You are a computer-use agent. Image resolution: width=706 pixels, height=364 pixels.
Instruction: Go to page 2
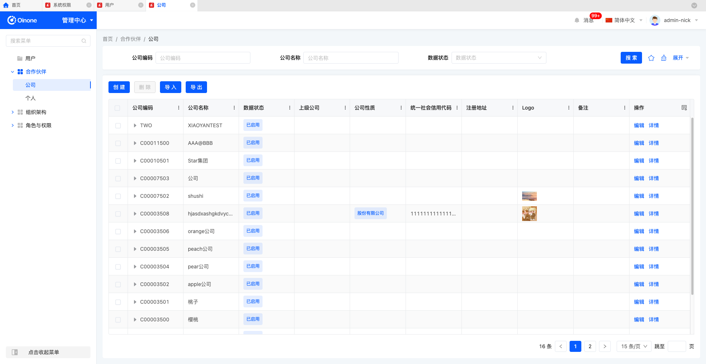[x=590, y=346]
